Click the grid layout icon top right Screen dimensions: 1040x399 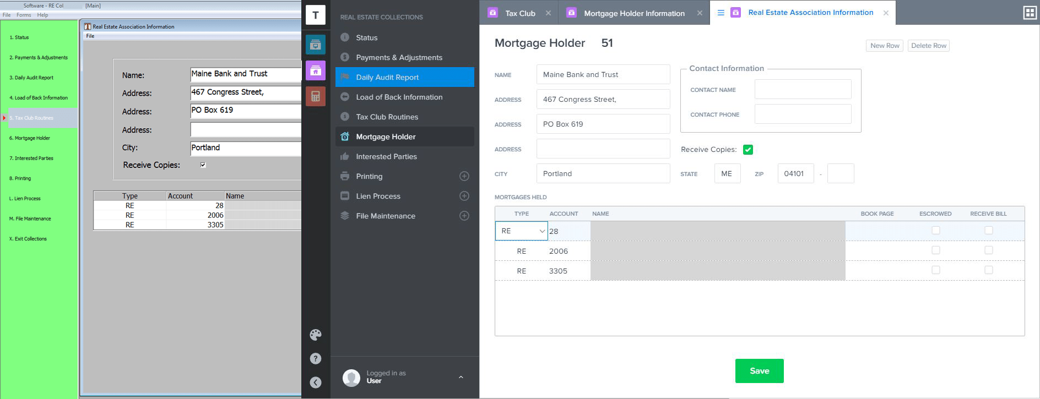tap(1030, 13)
